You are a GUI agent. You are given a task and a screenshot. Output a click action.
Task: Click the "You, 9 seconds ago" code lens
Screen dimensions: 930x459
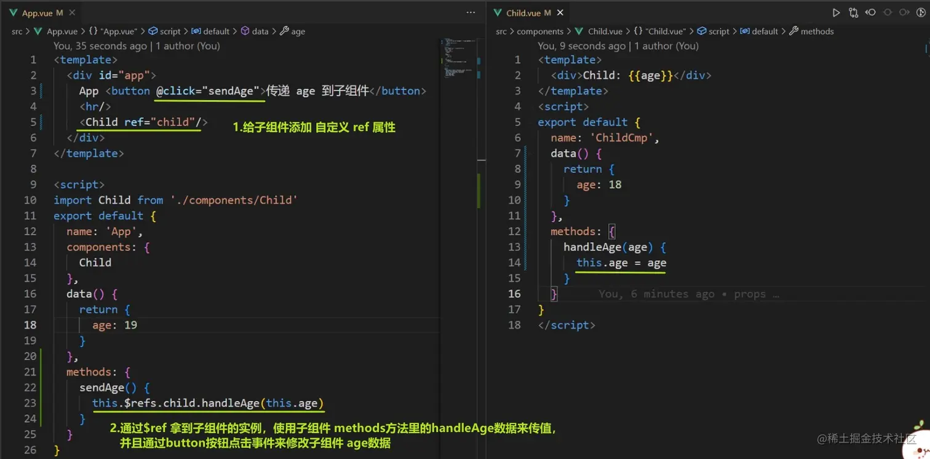tap(581, 46)
